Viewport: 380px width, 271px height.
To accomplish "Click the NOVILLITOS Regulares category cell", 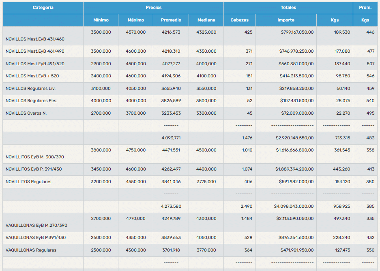I will (x=28, y=182).
